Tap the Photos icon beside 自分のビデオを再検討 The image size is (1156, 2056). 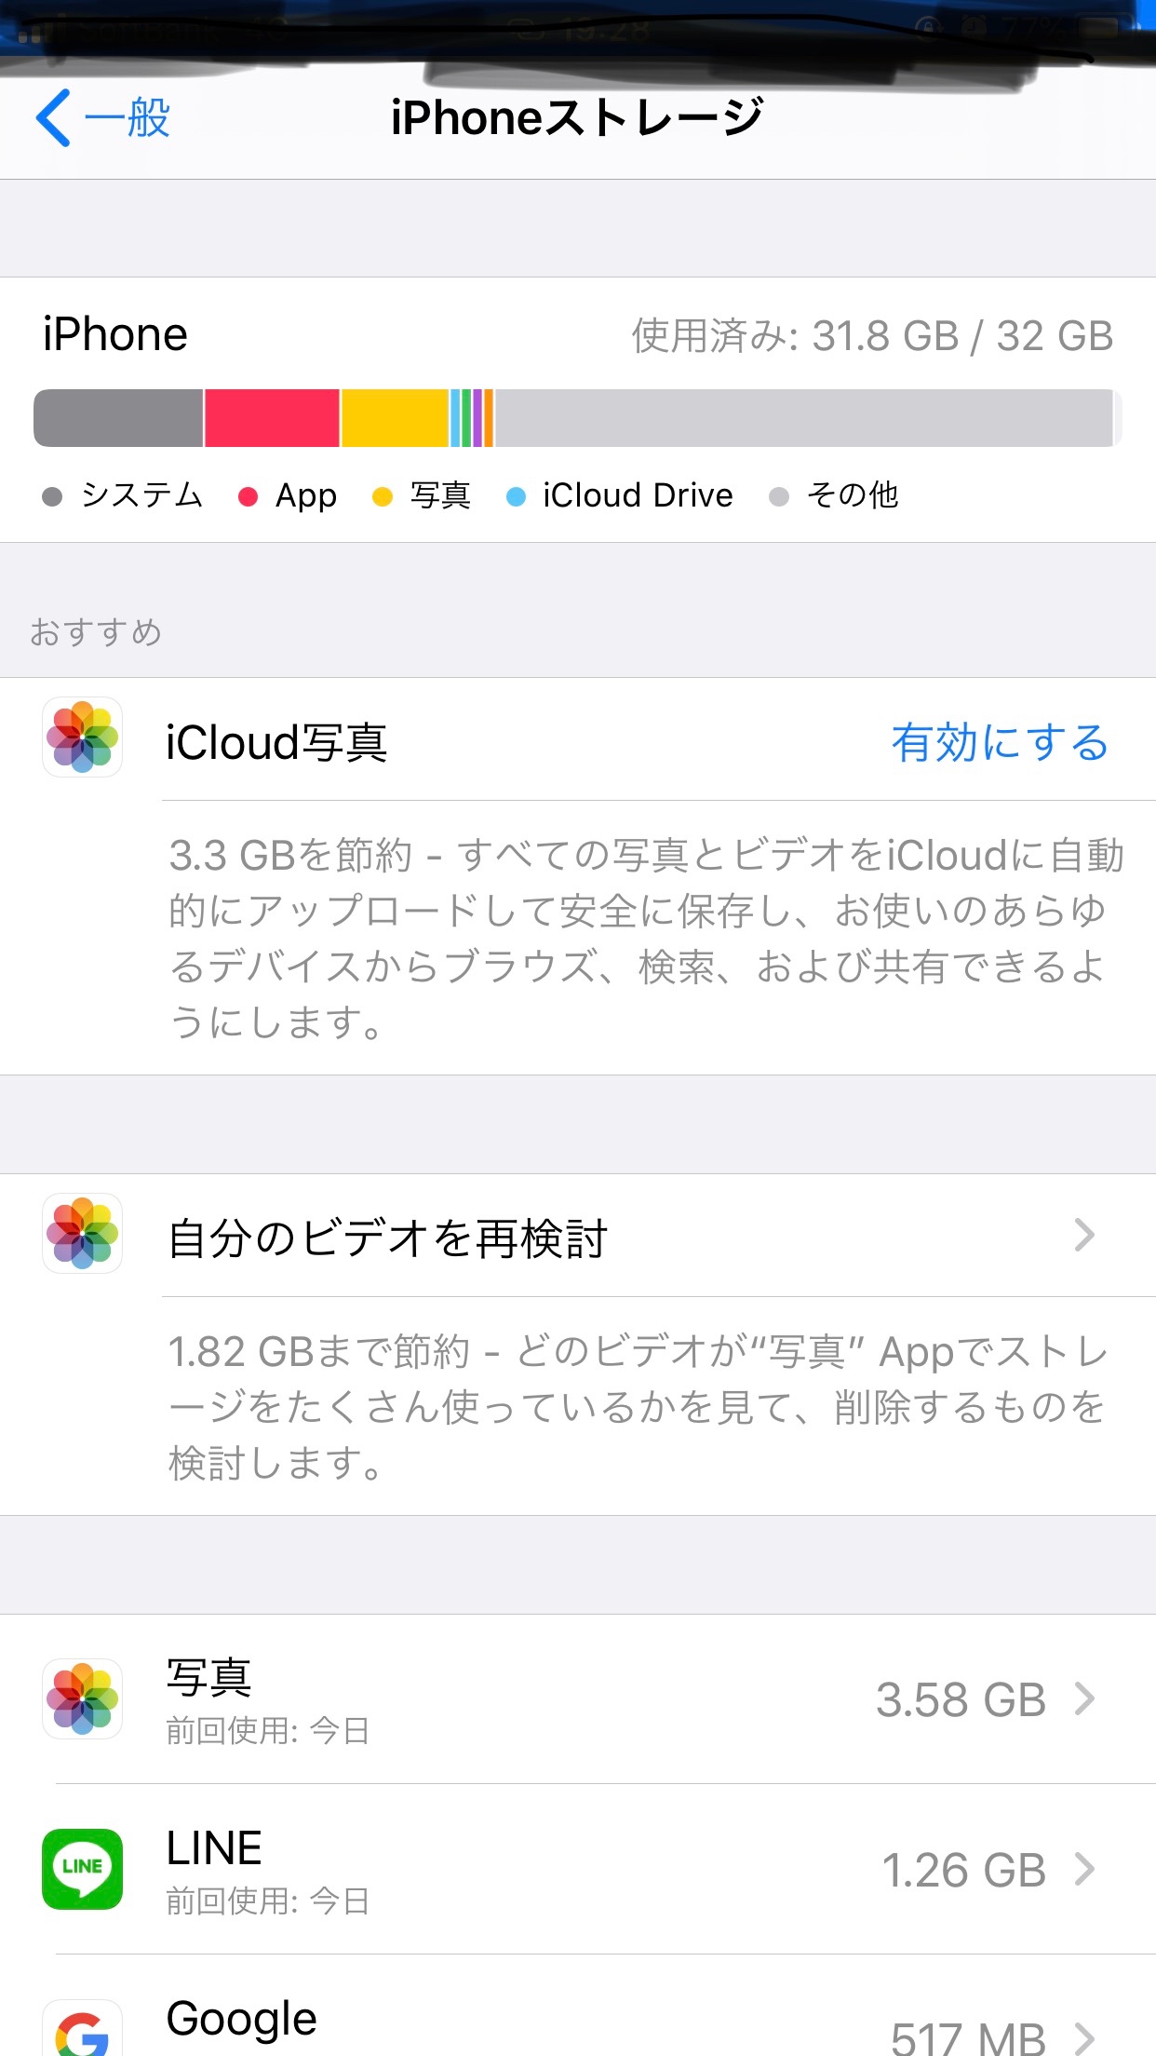tap(82, 1234)
